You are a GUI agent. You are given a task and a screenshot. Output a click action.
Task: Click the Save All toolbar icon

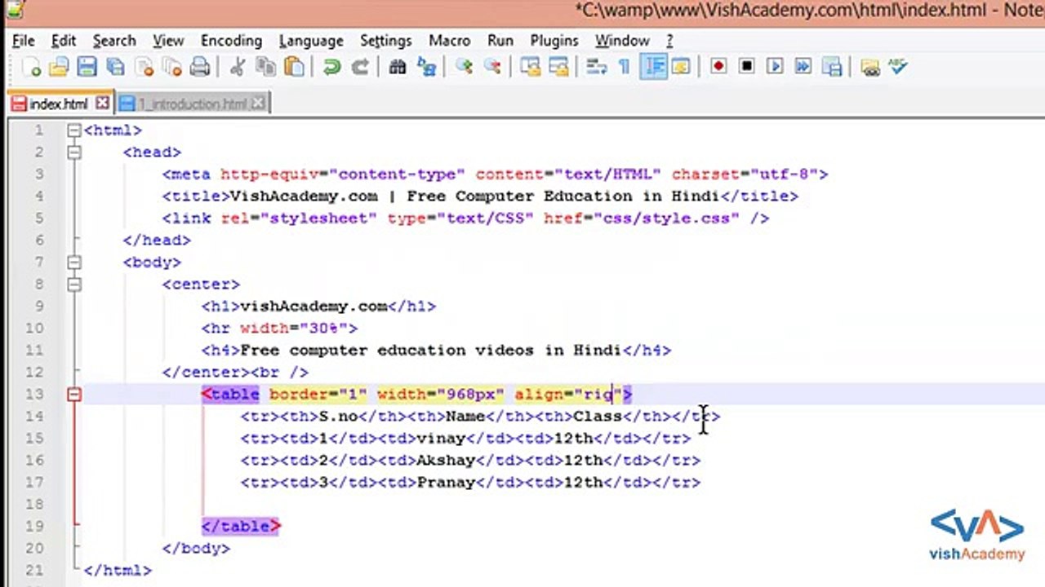click(116, 67)
